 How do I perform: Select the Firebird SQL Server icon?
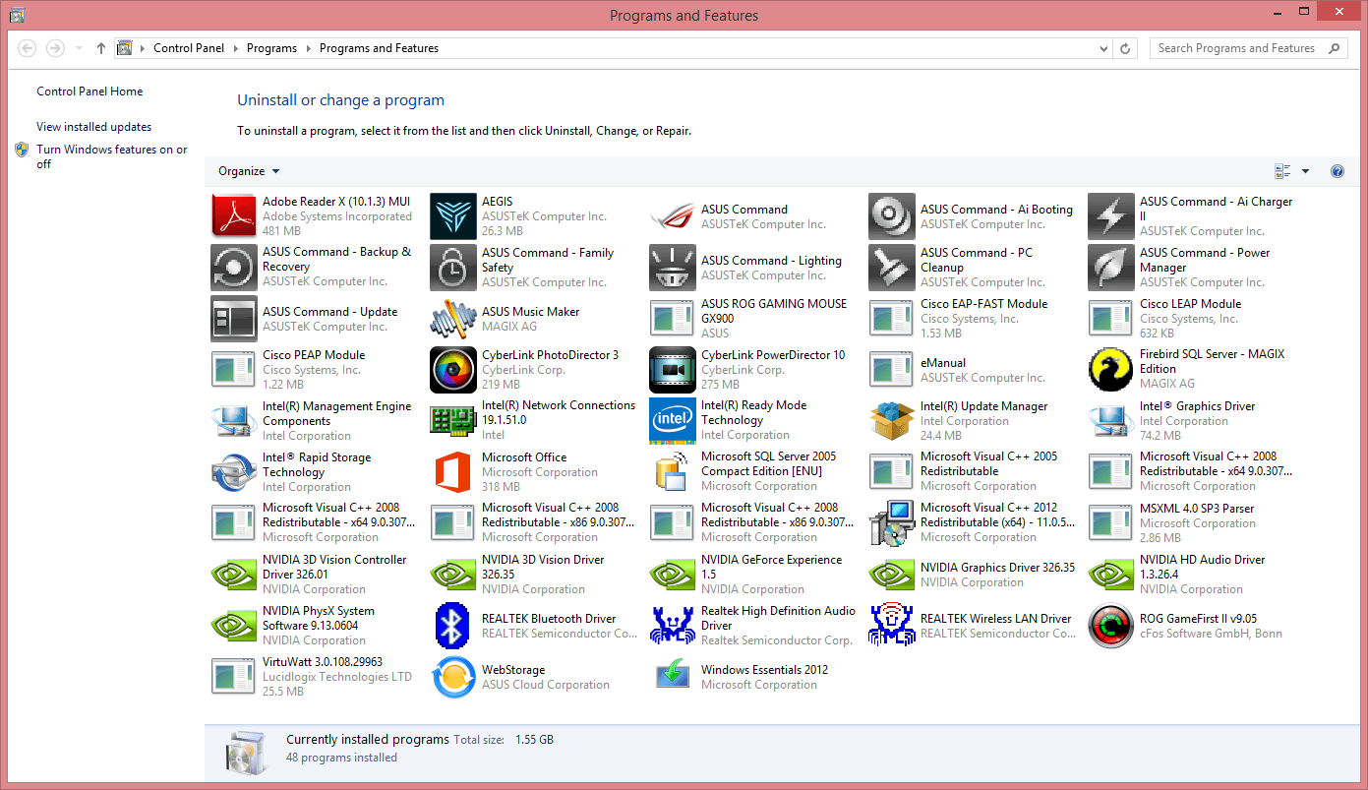coord(1111,370)
